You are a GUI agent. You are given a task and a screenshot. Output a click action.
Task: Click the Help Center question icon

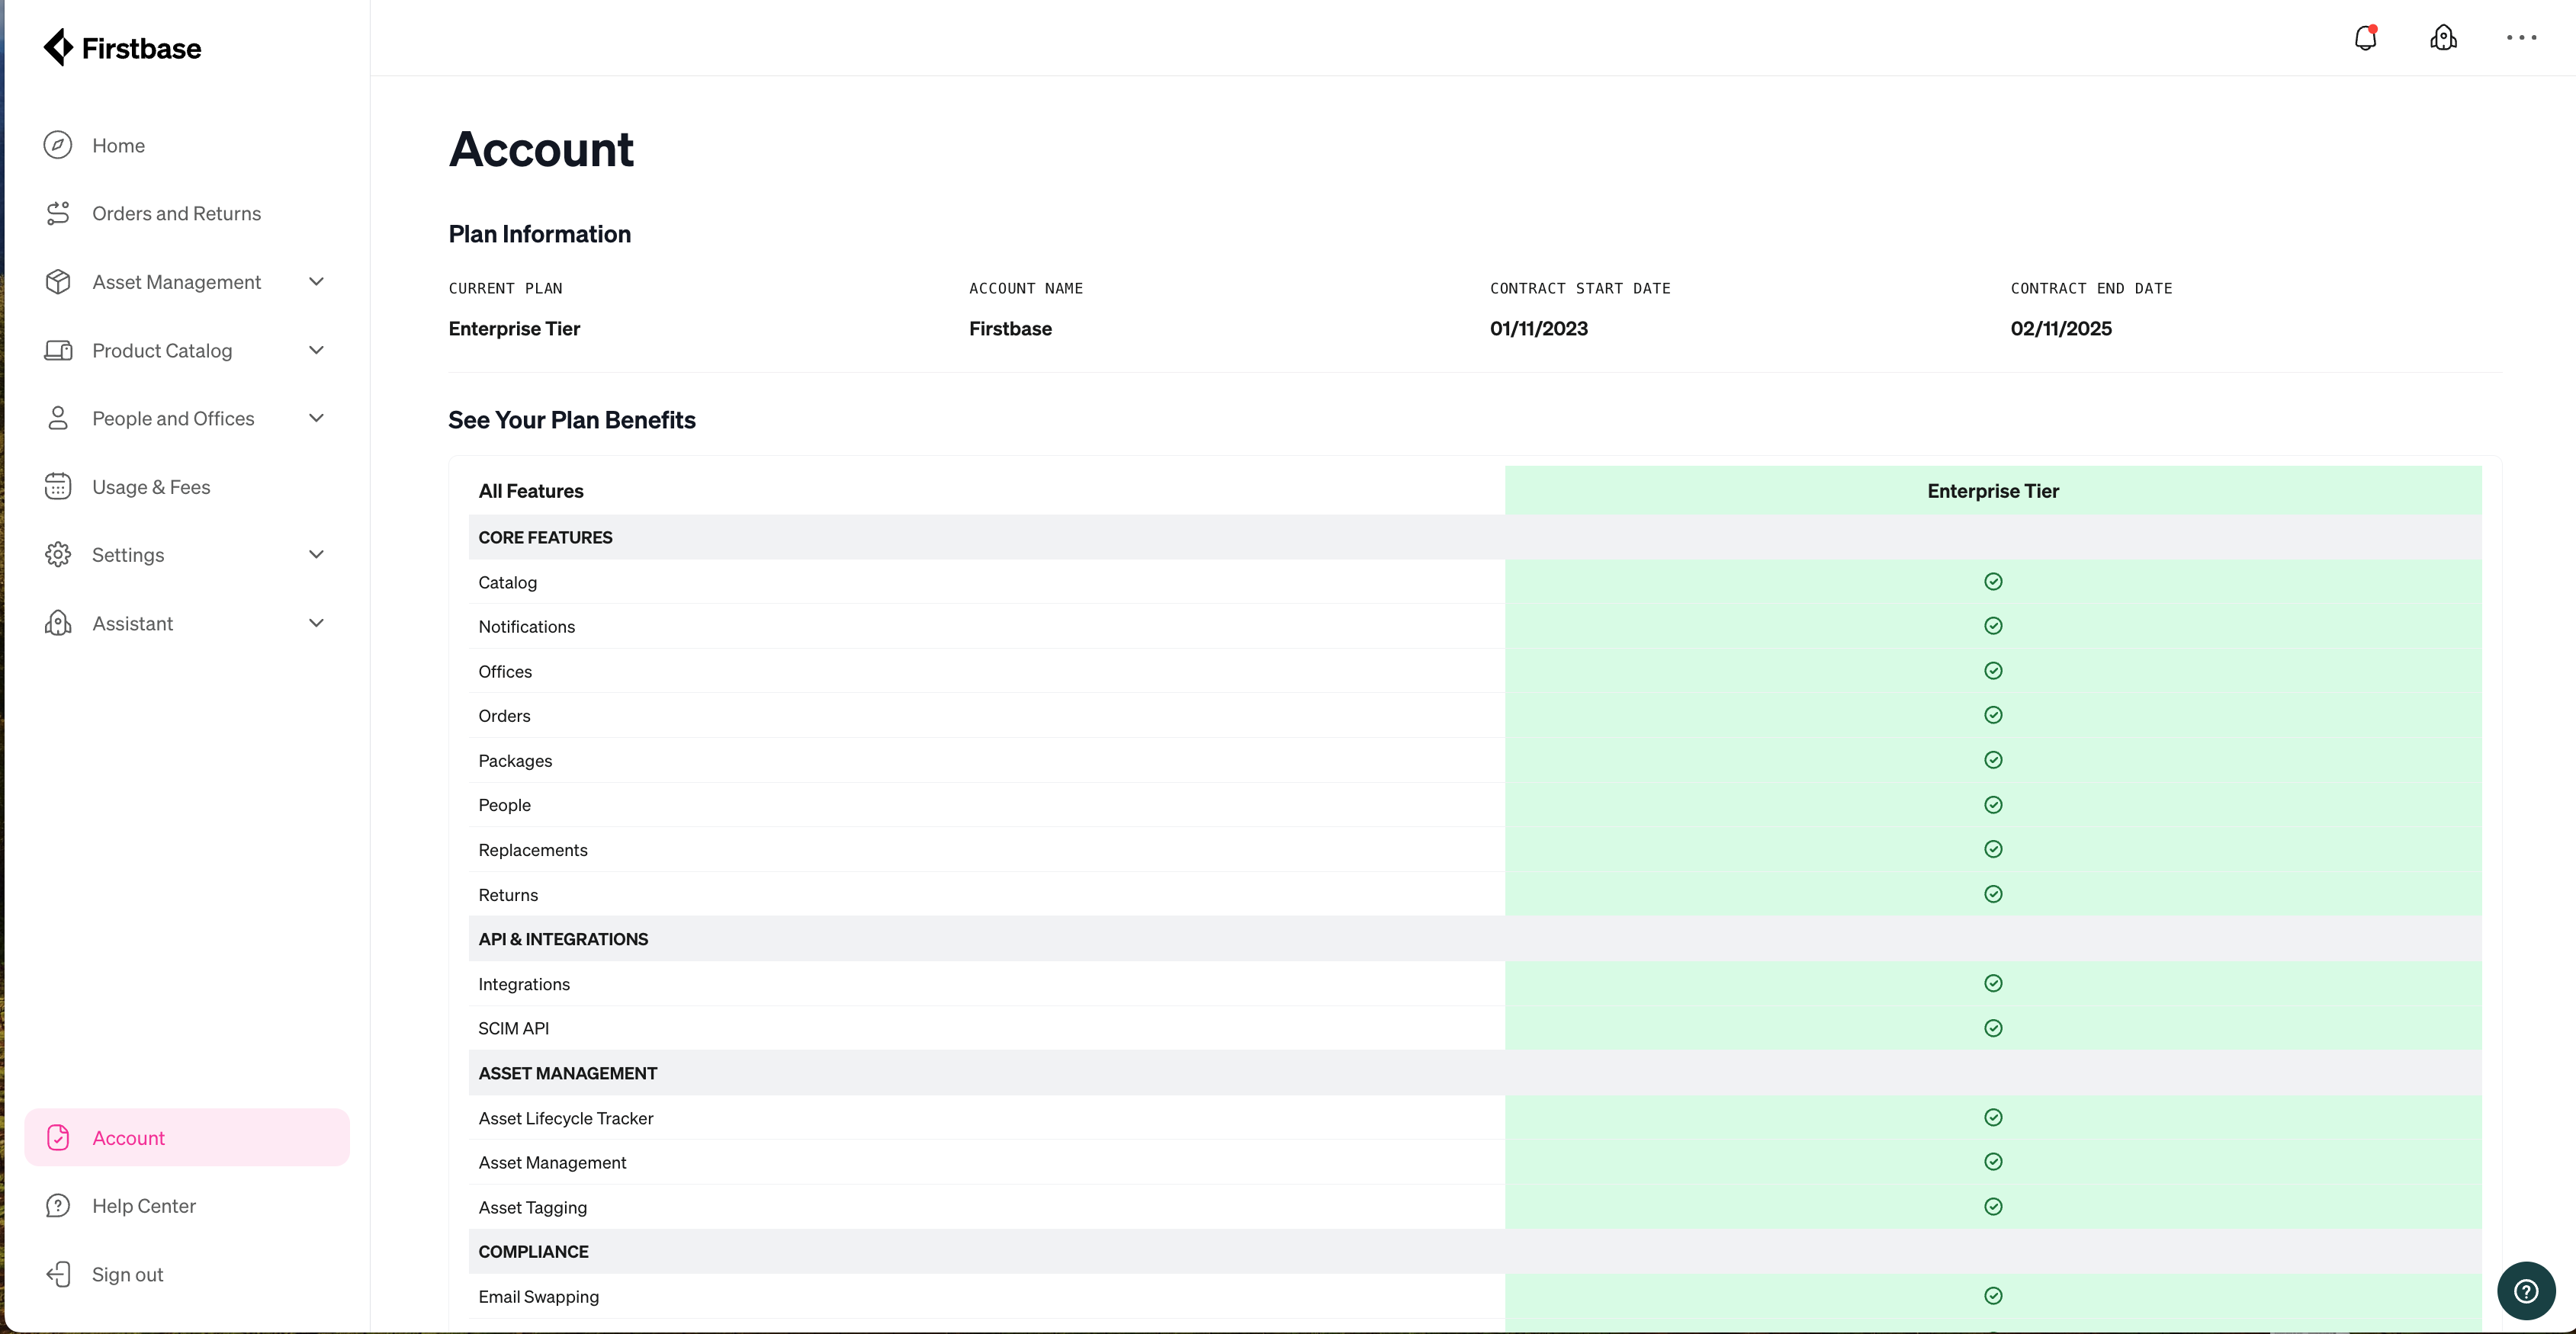(x=58, y=1205)
